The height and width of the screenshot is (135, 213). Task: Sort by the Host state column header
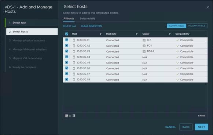(x=111, y=34)
